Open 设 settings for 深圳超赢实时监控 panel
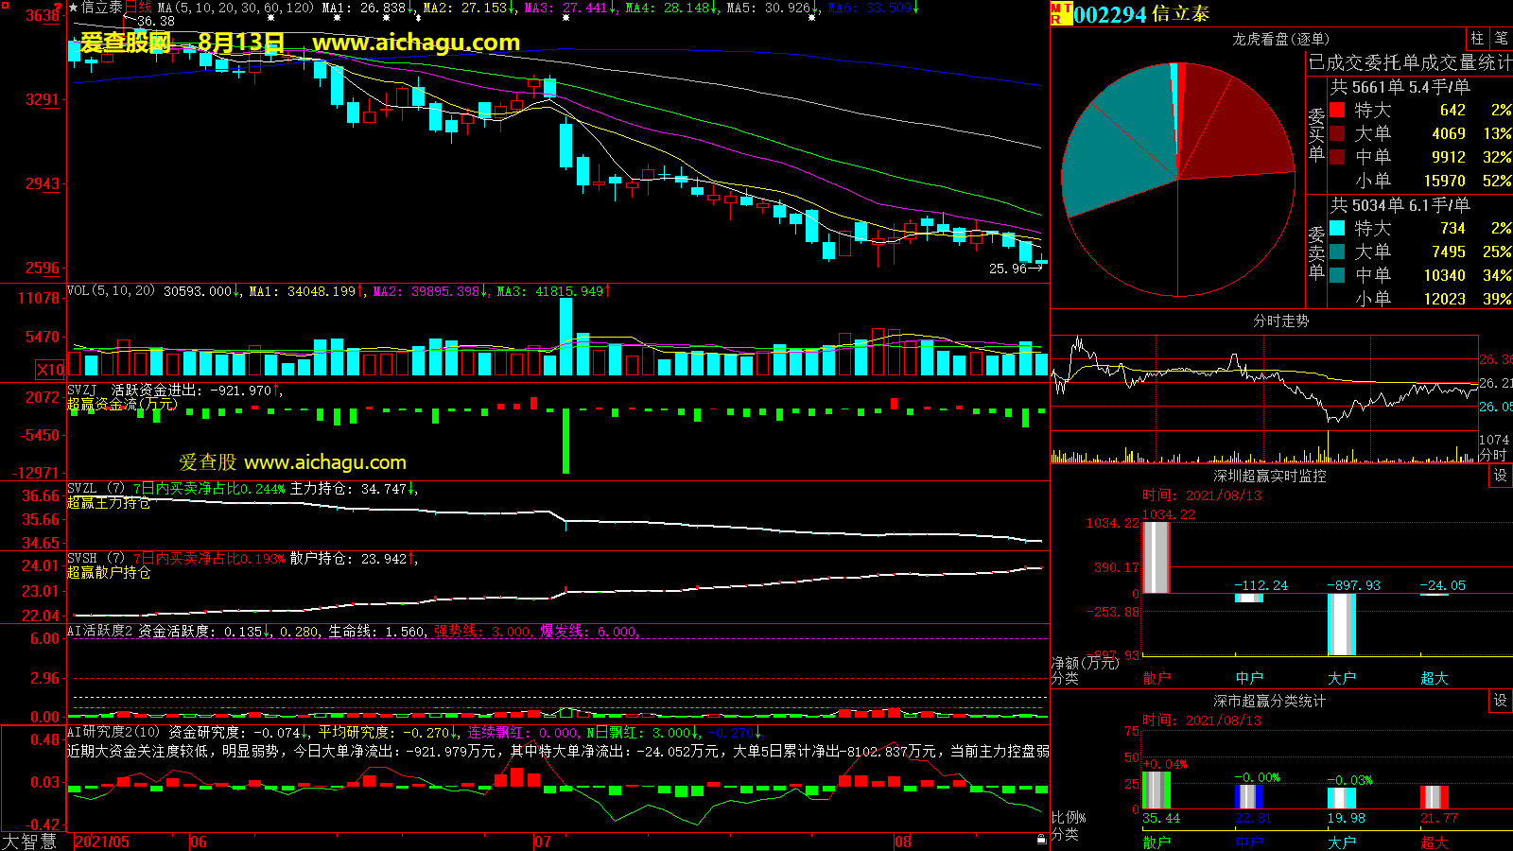 1500,476
